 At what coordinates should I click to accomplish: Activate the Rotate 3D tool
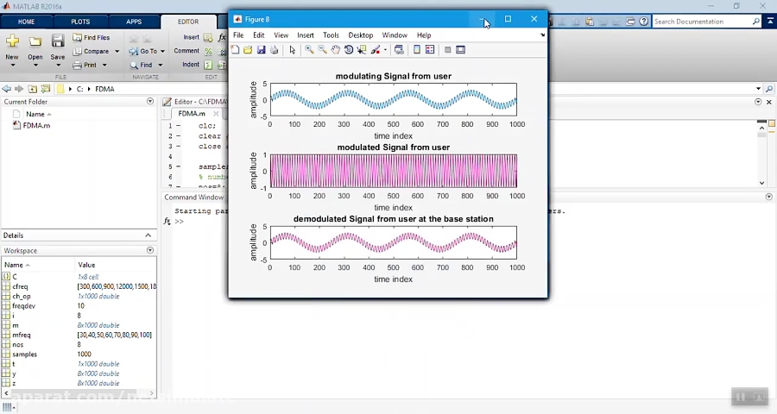(x=349, y=50)
